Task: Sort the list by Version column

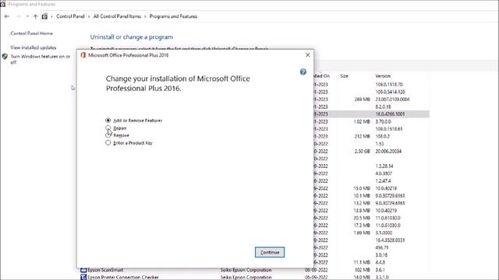Action: 383,76
